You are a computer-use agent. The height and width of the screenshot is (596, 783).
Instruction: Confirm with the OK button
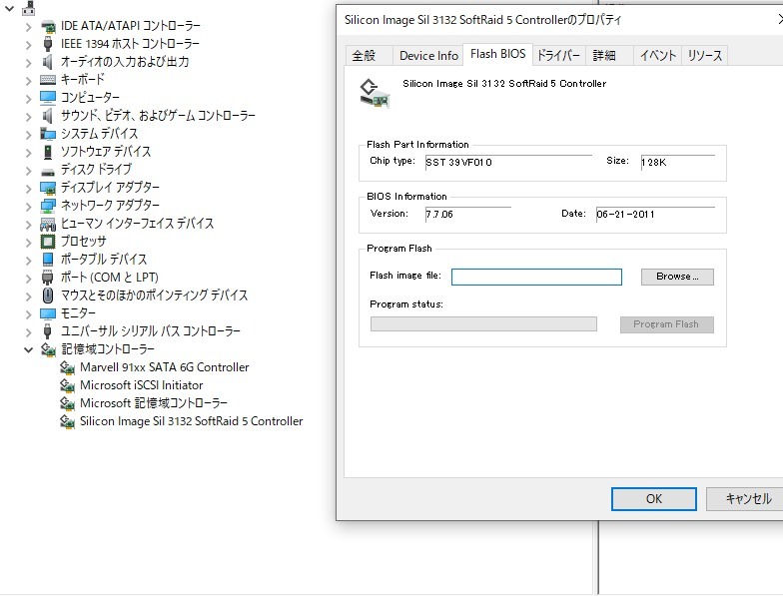click(x=653, y=499)
